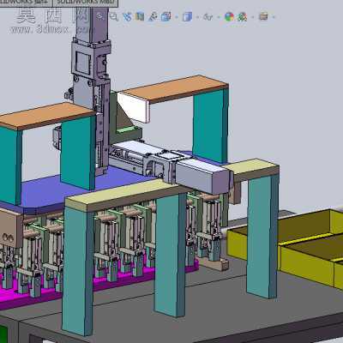This screenshot has width=343, height=343.
Task: Open the View Orientation cube icon
Action: (165, 17)
